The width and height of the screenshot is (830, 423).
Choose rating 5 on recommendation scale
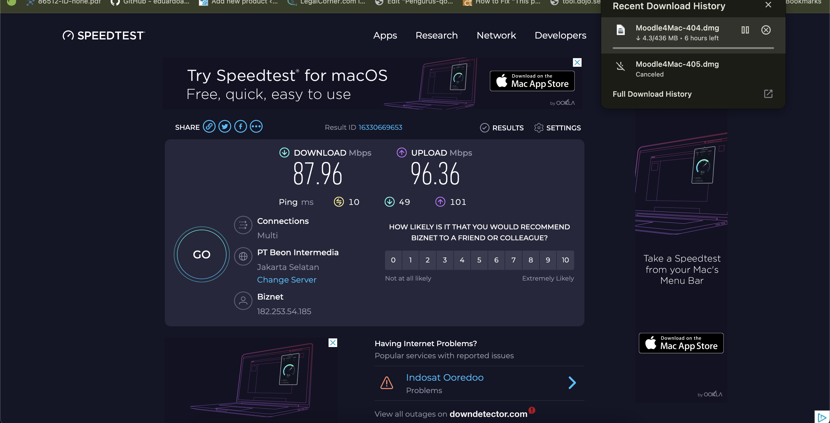pos(479,260)
